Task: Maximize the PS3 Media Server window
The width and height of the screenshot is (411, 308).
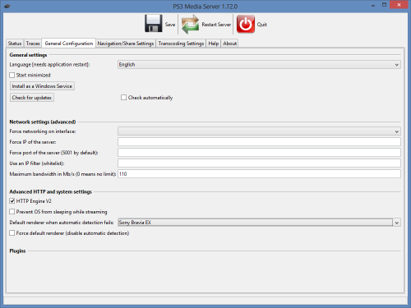Action: (384, 5)
